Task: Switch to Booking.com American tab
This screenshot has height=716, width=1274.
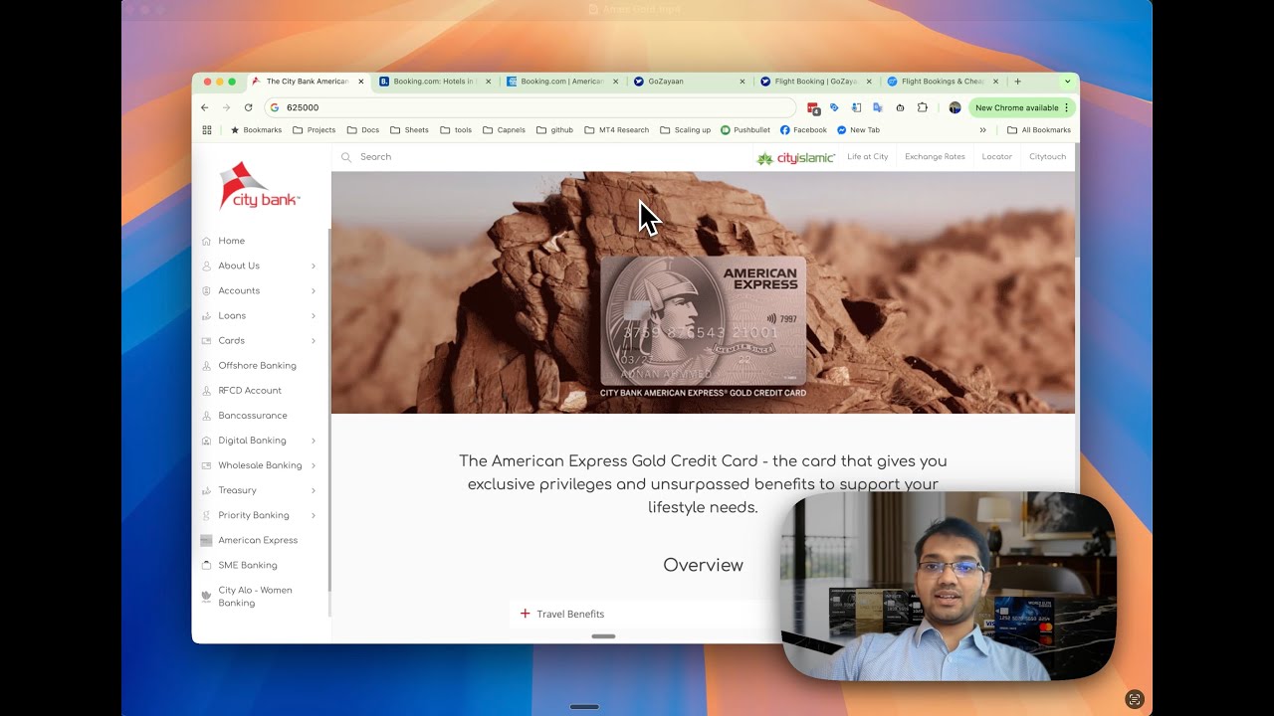Action: pos(562,82)
